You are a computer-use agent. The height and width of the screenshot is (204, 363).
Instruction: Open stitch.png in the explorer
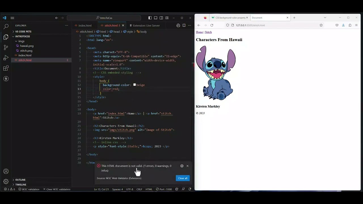point(26,51)
